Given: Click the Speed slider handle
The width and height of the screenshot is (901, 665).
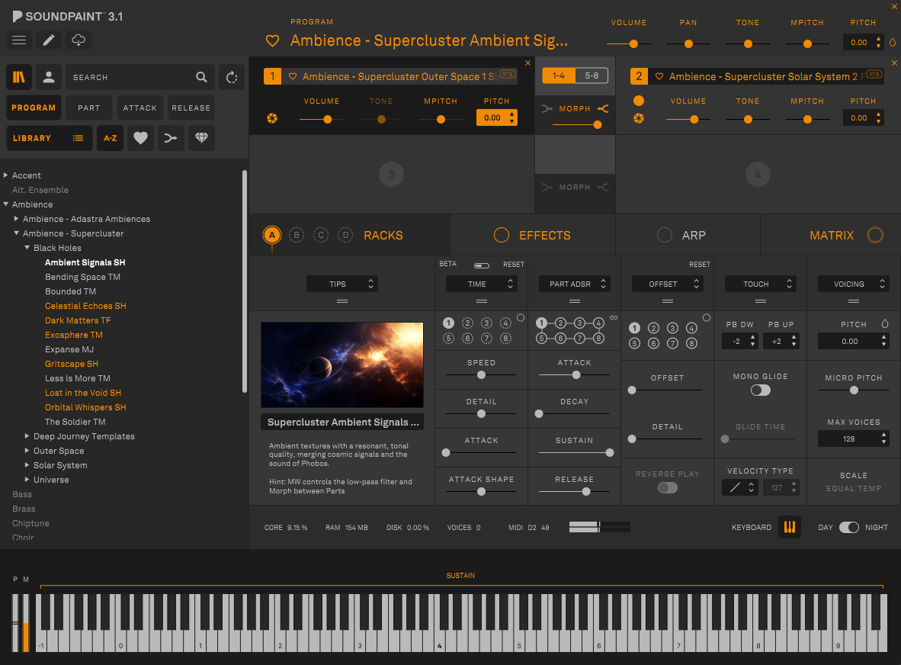Looking at the screenshot, I should click(x=481, y=374).
